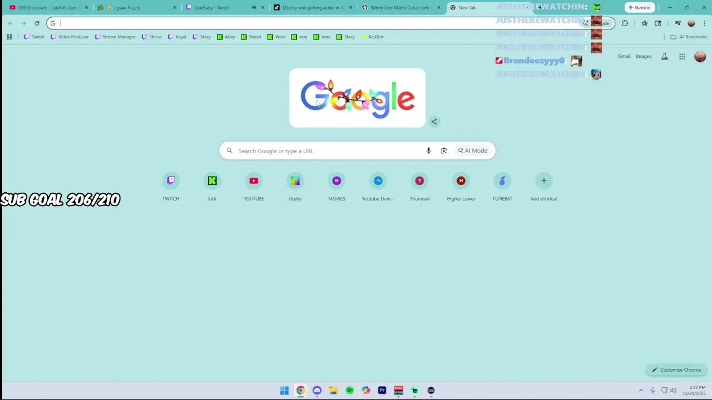
Task: Open Discord from the taskbar
Action: click(x=317, y=391)
